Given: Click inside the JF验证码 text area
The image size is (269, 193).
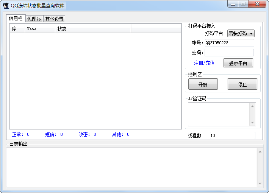Looking at the screenshot, I should tap(219, 114).
